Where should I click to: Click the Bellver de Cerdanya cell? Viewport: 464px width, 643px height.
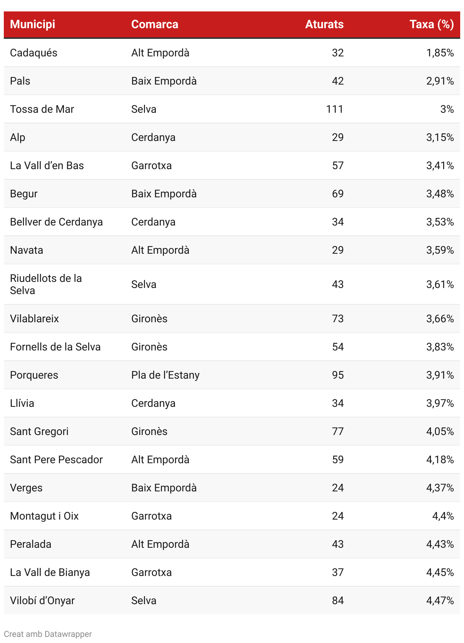56,222
